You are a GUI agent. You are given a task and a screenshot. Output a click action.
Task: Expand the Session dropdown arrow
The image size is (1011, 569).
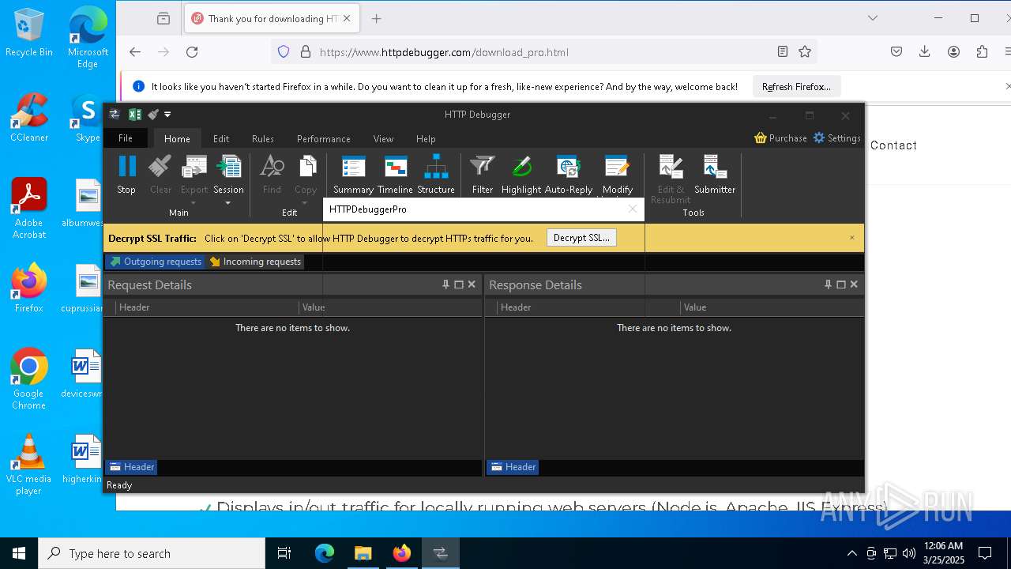coord(228,203)
